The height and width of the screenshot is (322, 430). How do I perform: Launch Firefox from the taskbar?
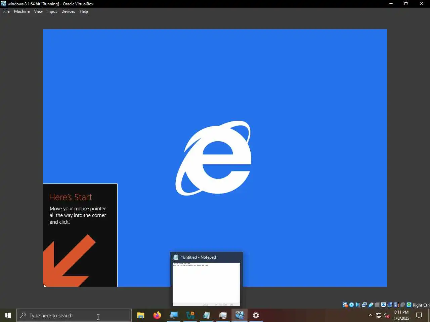click(x=157, y=315)
